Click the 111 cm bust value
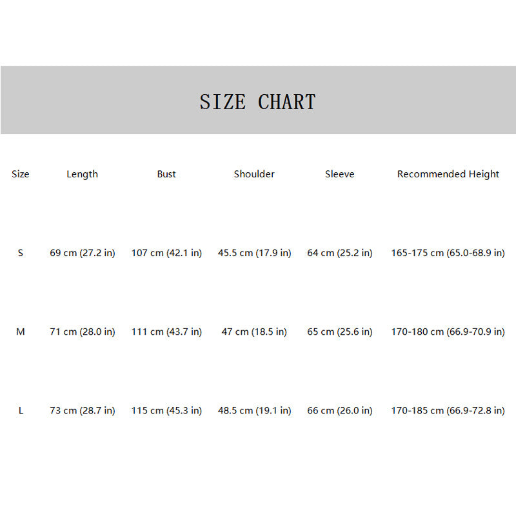 [166, 332]
